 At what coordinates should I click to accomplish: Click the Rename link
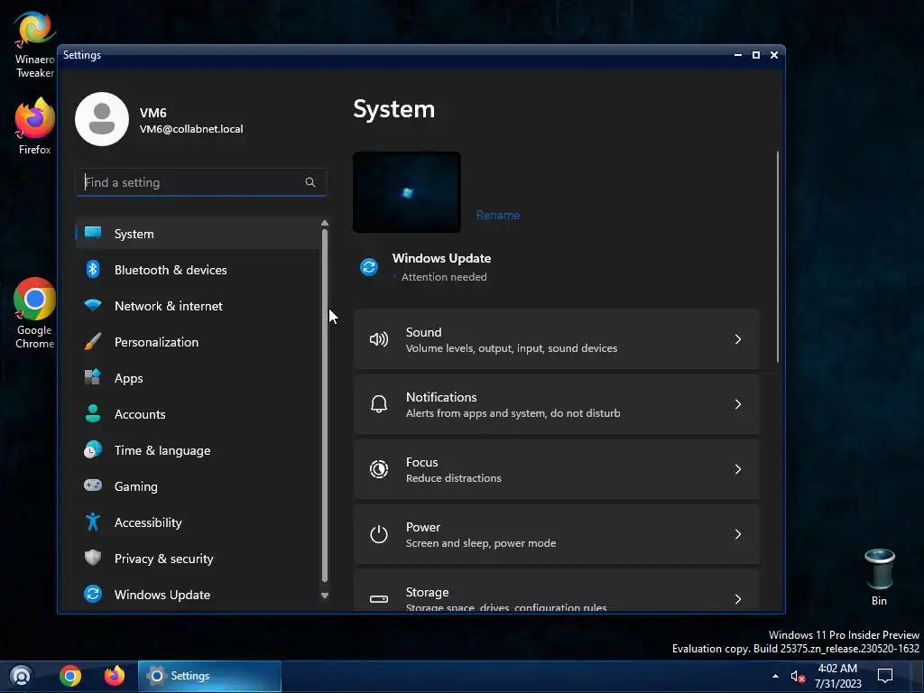coord(498,215)
